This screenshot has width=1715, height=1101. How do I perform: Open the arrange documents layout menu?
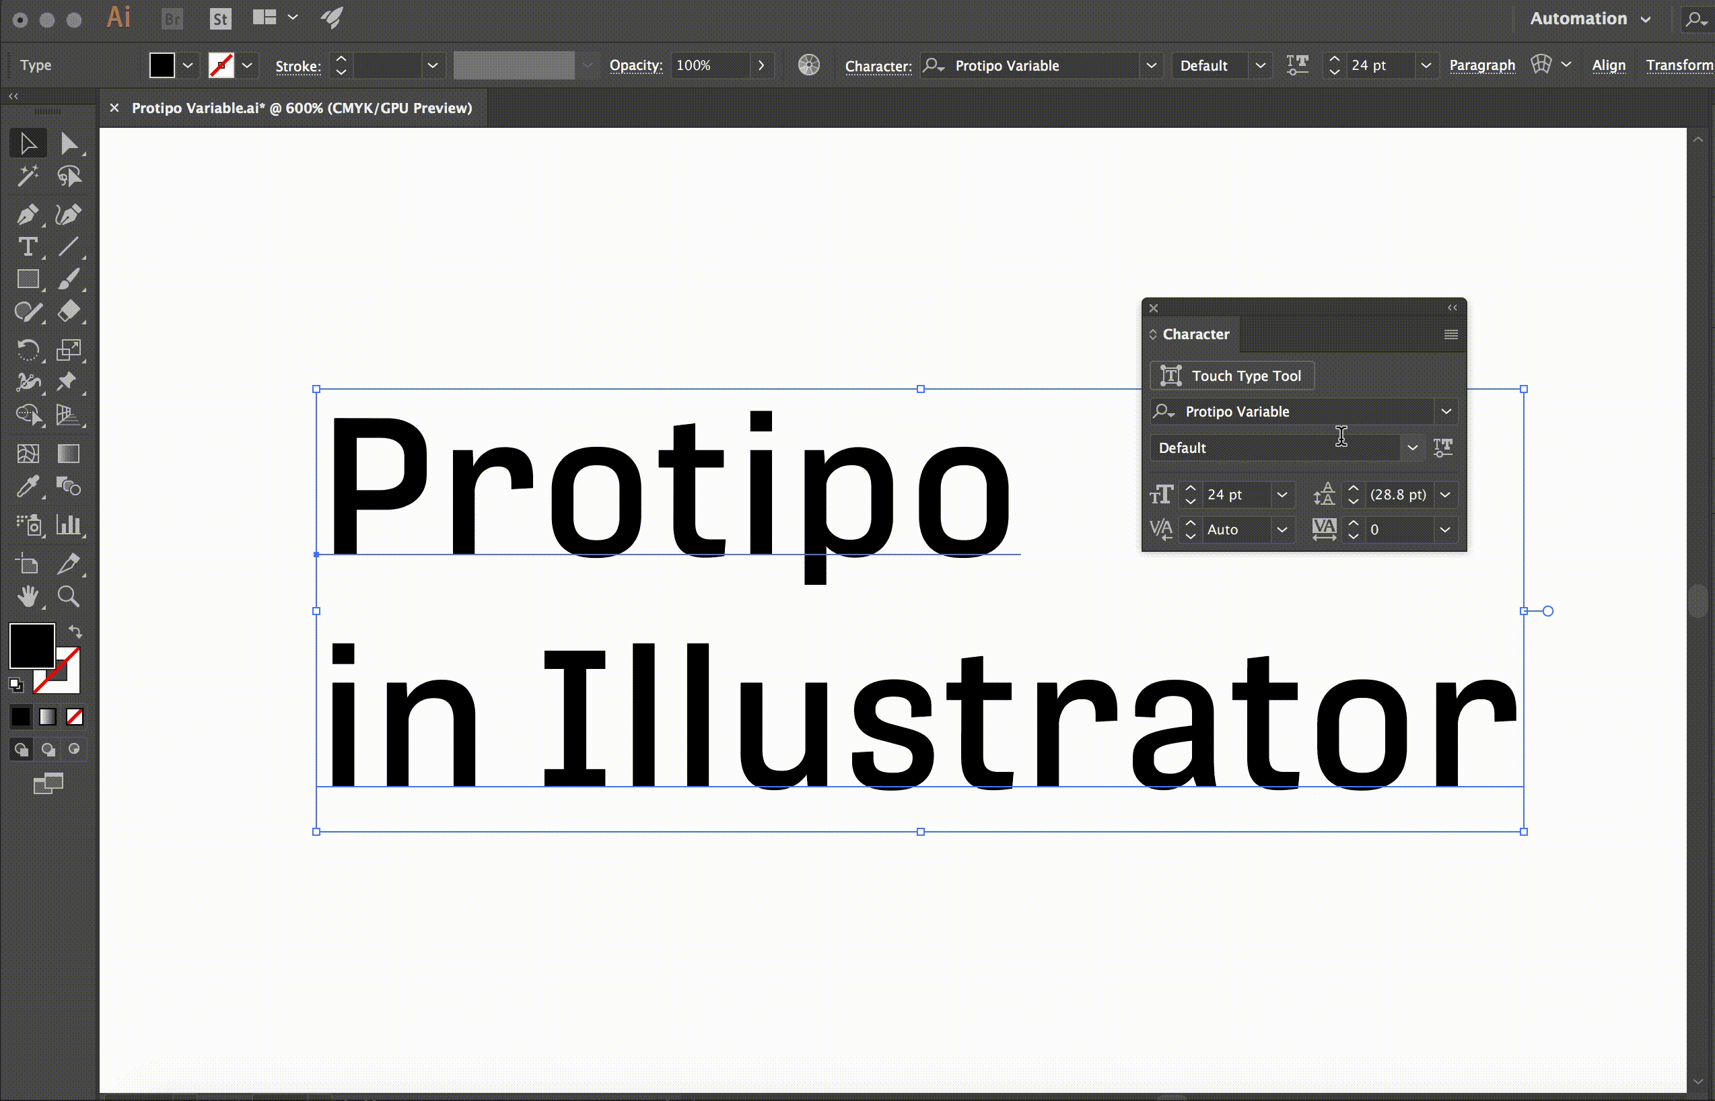275,18
